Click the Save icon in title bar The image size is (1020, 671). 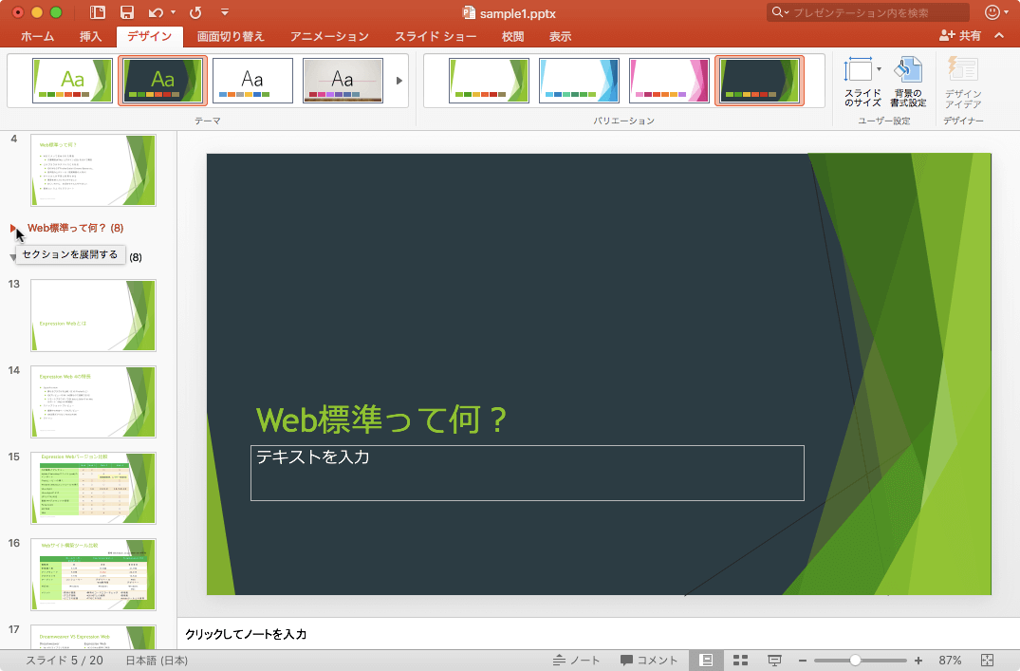pos(127,12)
